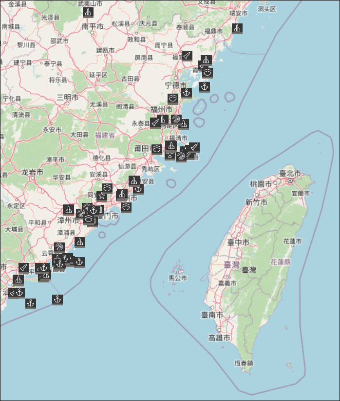Click the airbase marker directly above 霞浦
This screenshot has height=401, width=340.
pyautogui.click(x=206, y=60)
